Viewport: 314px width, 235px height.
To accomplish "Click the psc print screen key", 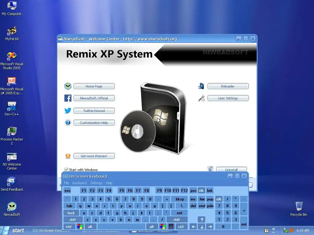I will (193, 190).
